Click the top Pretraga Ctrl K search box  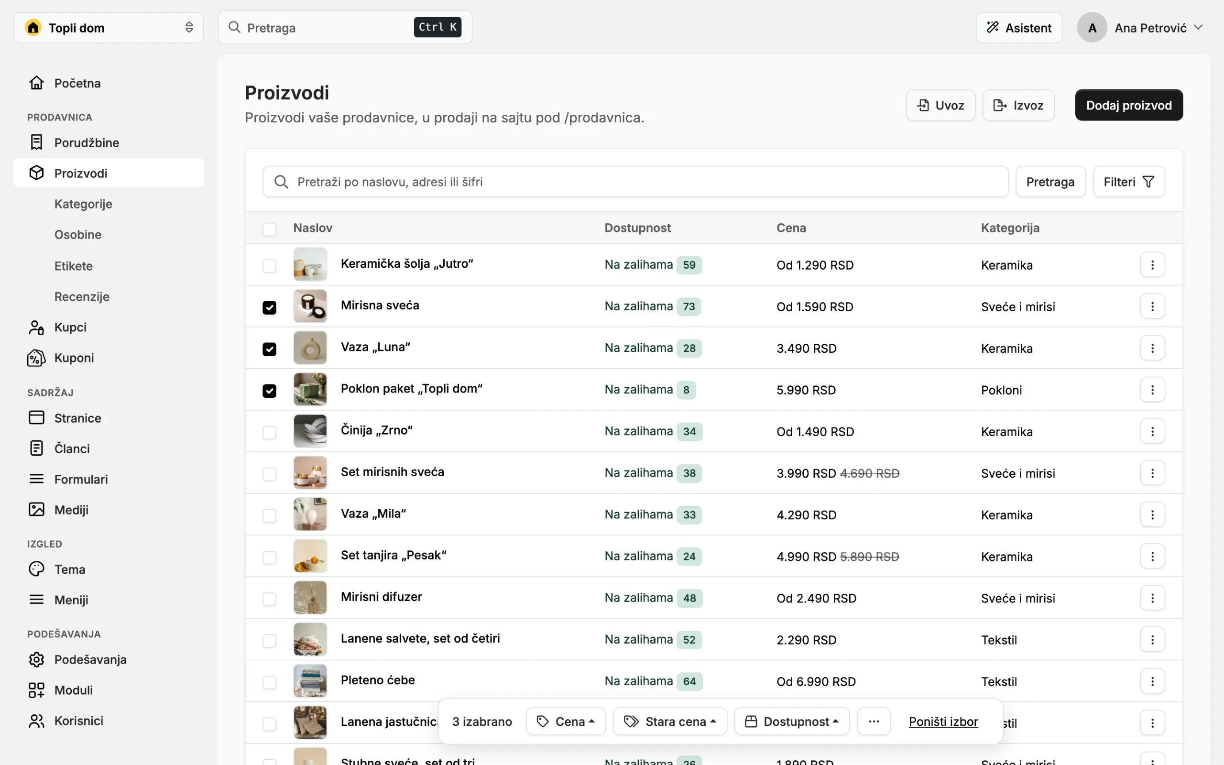click(345, 27)
